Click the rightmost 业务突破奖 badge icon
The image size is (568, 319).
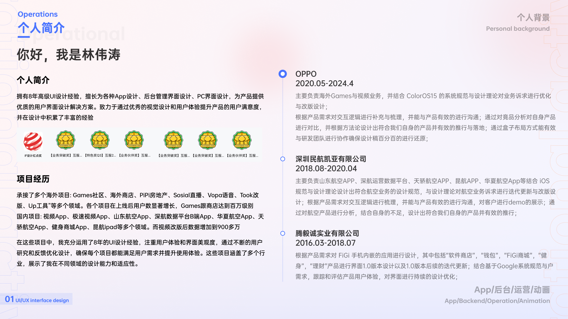tap(208, 140)
